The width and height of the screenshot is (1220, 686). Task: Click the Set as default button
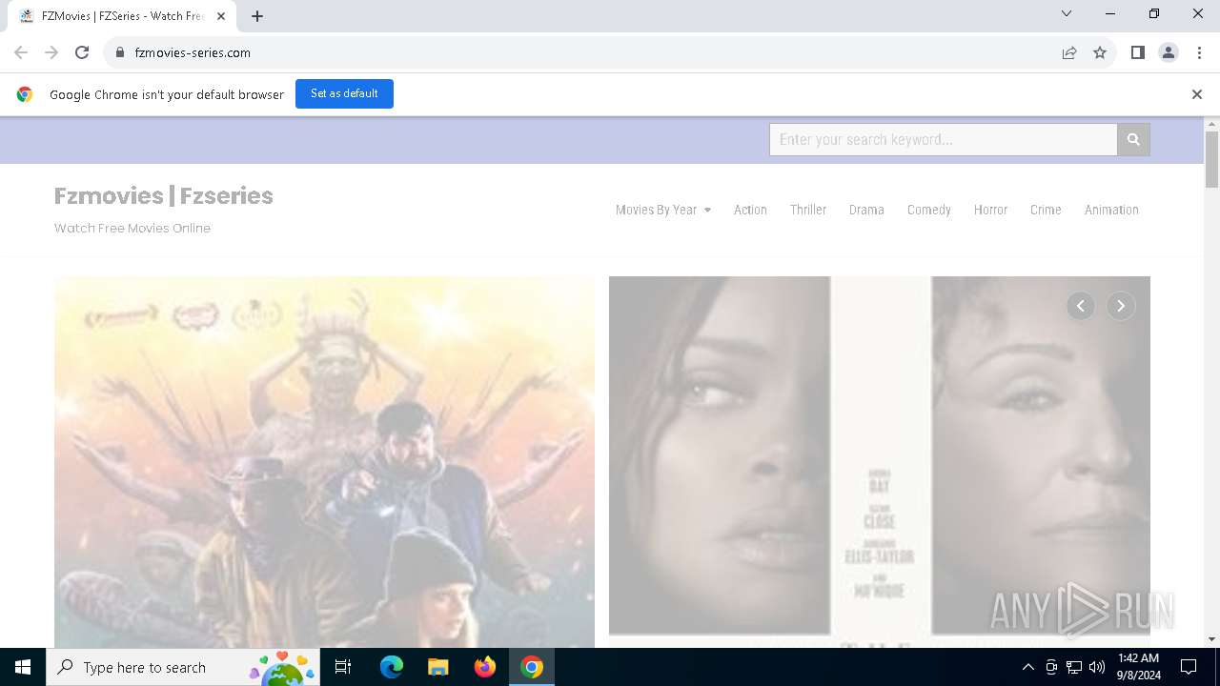(x=344, y=93)
